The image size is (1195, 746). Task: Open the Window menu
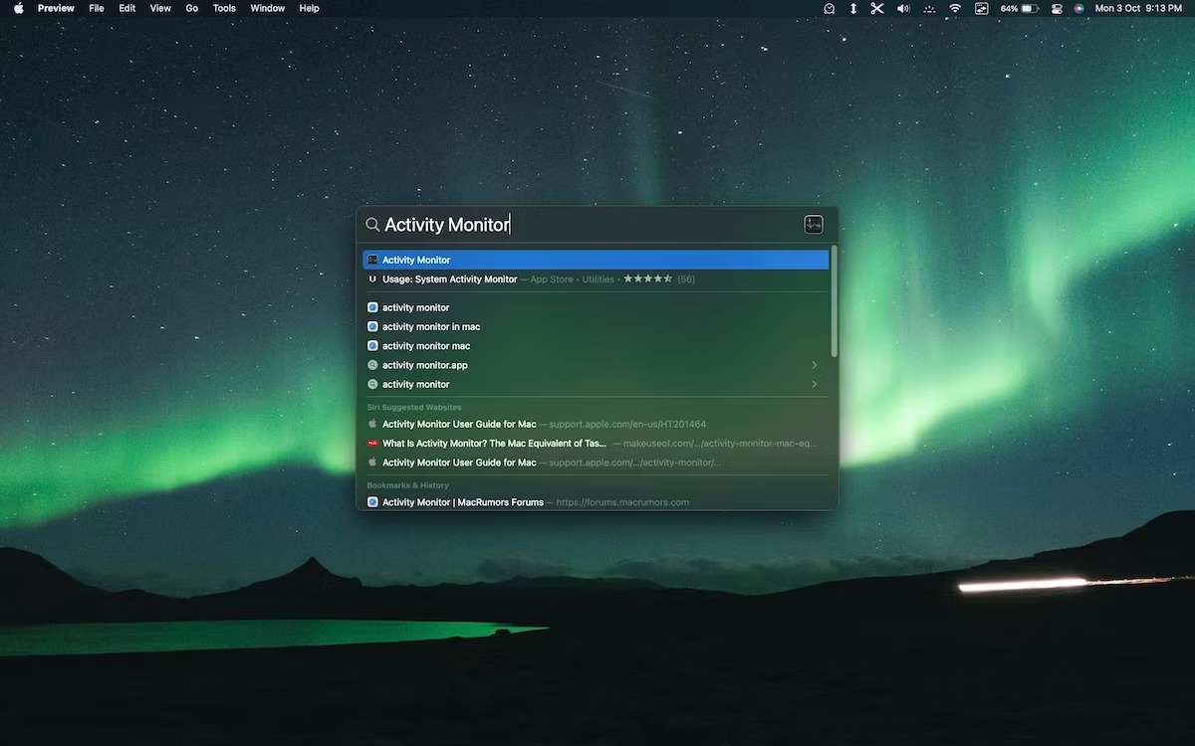click(267, 8)
